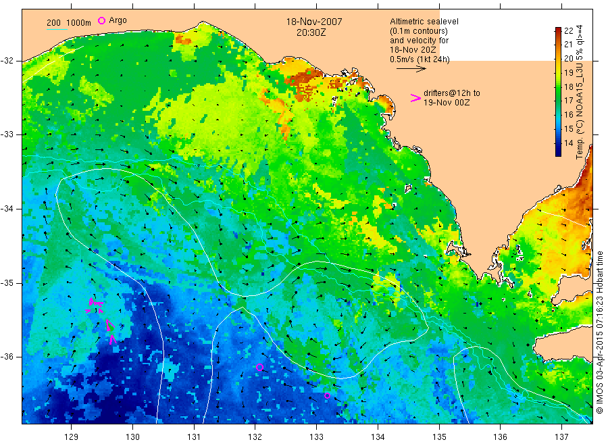Click the longitude label 129
The image size is (608, 446).
[x=72, y=437]
